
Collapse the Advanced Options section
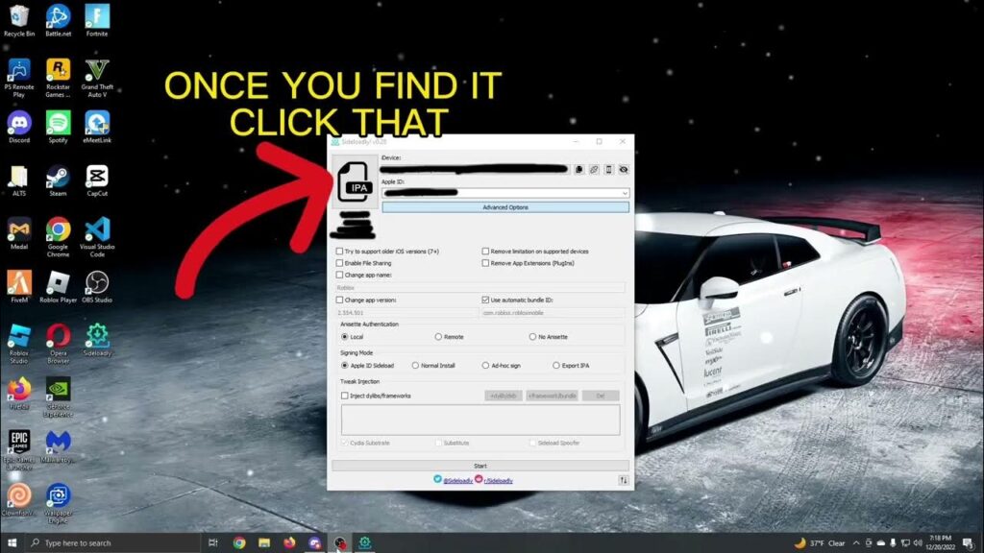tap(505, 207)
